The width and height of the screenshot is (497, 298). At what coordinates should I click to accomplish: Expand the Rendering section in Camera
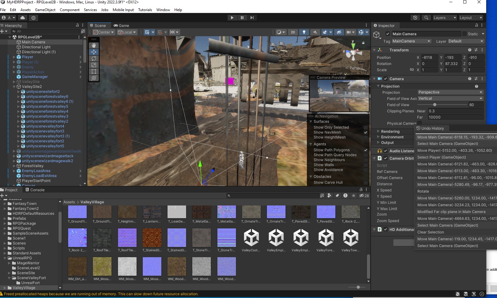tap(378, 132)
